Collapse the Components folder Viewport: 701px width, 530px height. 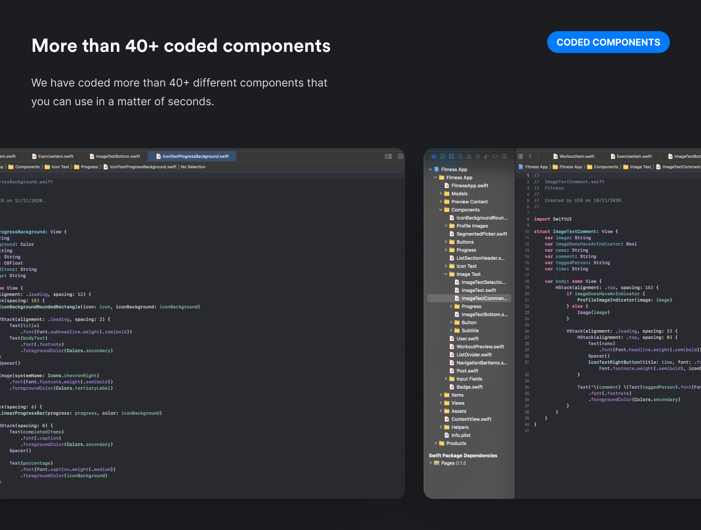(440, 210)
